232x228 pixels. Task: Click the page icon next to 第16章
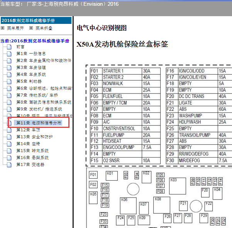[9, 158]
